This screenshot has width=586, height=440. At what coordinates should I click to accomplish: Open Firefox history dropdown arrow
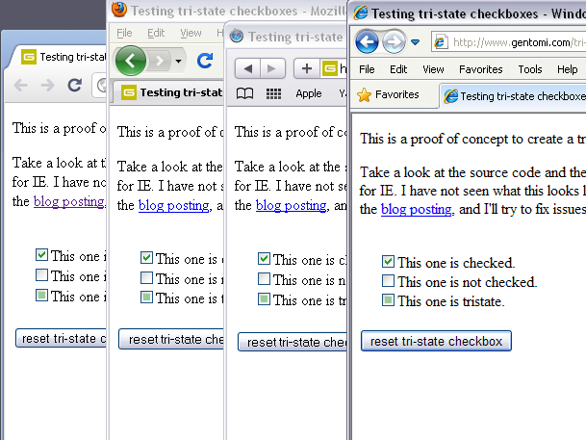[x=179, y=61]
